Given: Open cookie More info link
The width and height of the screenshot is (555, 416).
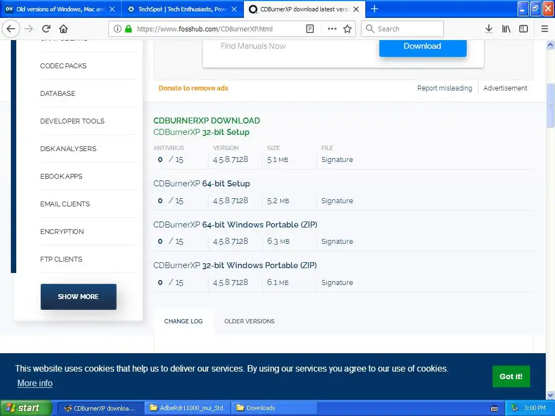Looking at the screenshot, I should [35, 383].
